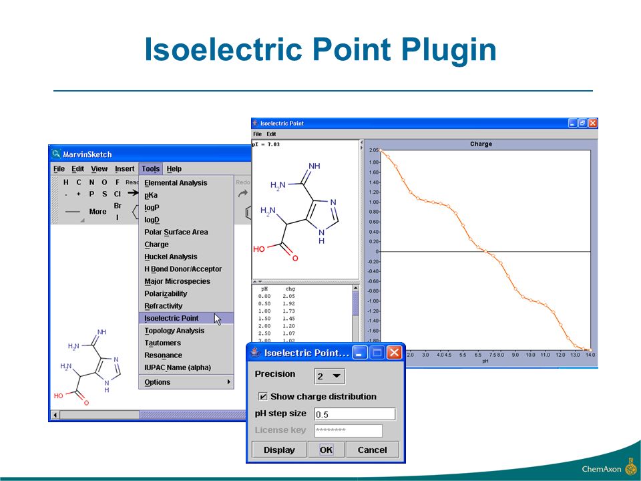Open the File menu in MarvinSketch

(x=59, y=168)
